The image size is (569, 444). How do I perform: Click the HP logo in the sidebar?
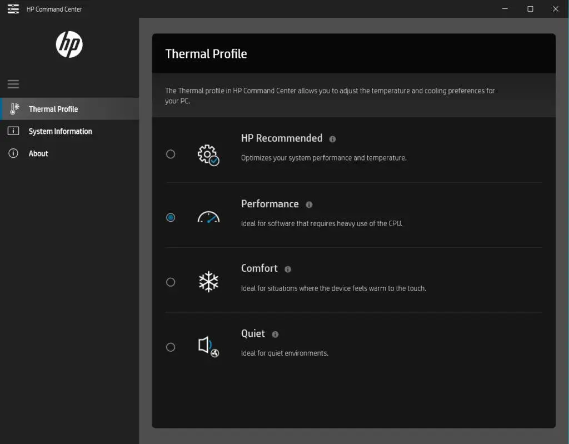(69, 44)
